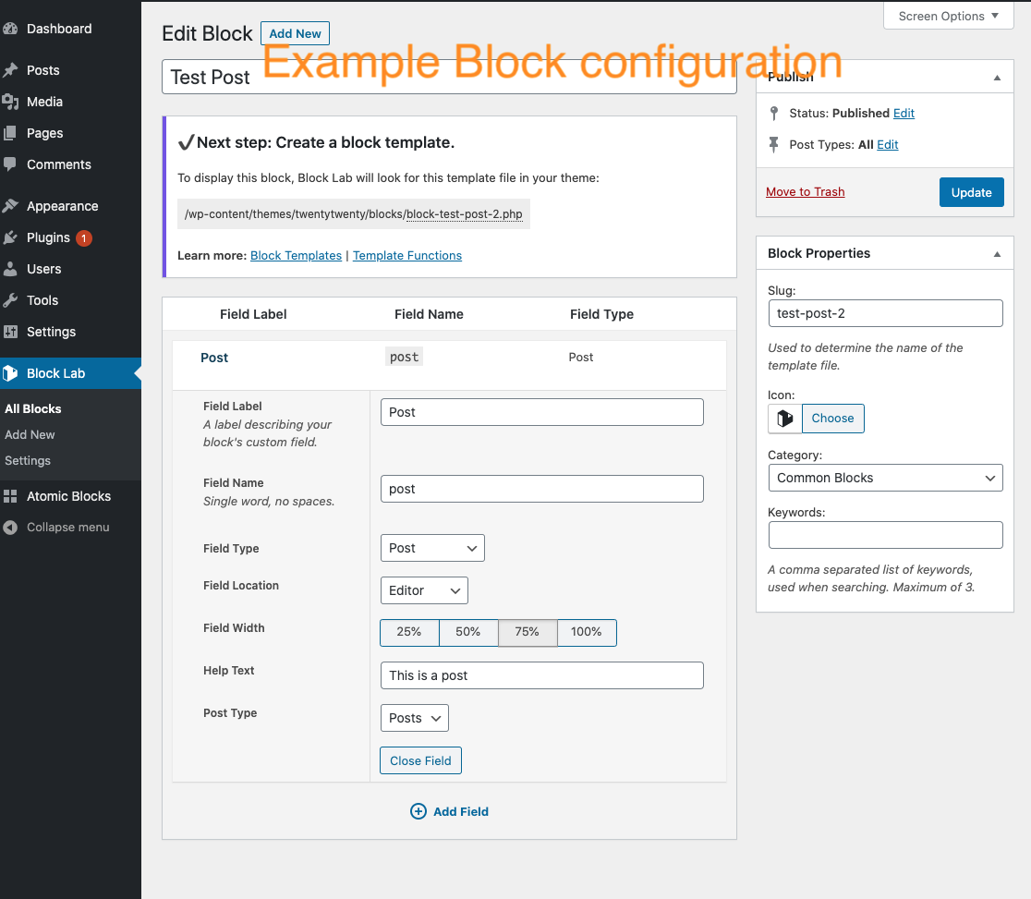1031x899 pixels.
Task: Select Add New under Block Lab
Action: pos(30,434)
